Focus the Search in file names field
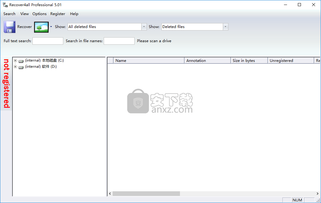The height and width of the screenshot is (203, 321). [119, 41]
